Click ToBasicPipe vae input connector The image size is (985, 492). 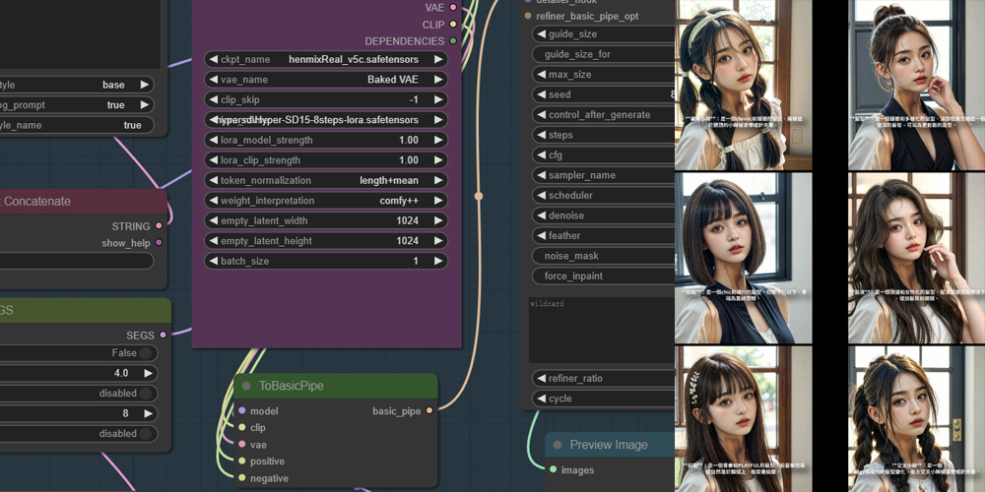tap(242, 445)
